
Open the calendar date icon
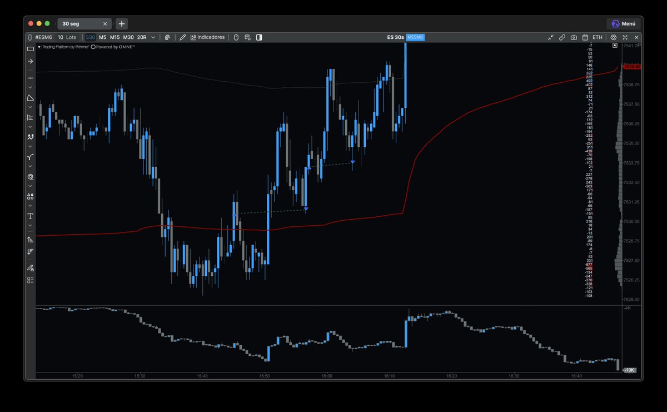(x=585, y=37)
